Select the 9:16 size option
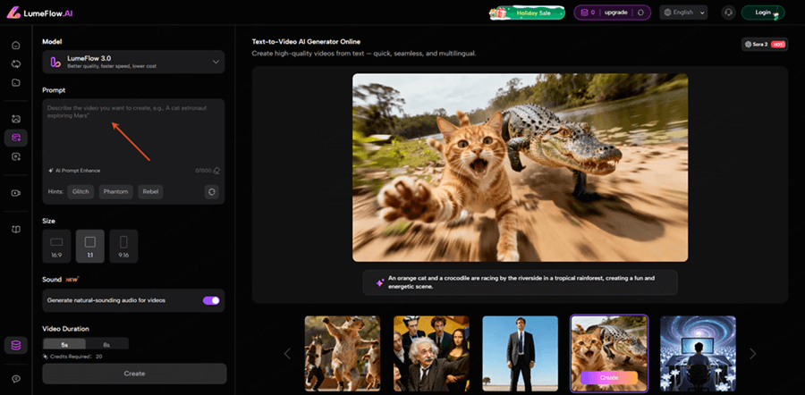Screen dimensions: 805x395 123,247
